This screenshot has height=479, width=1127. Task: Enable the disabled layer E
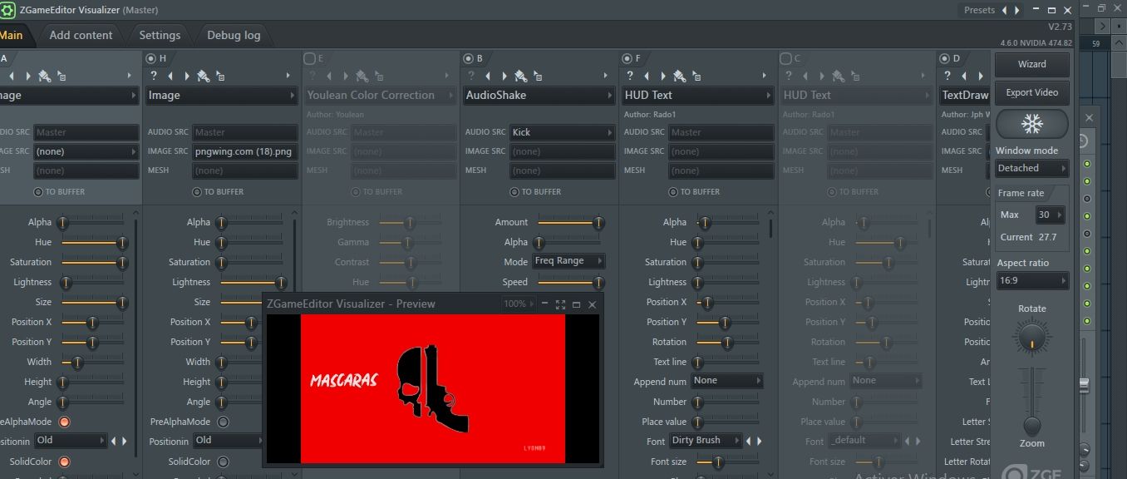309,58
